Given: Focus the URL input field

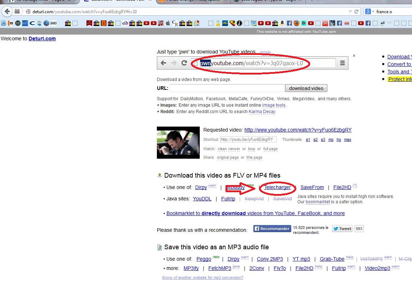Looking at the screenshot, I should 227,88.
